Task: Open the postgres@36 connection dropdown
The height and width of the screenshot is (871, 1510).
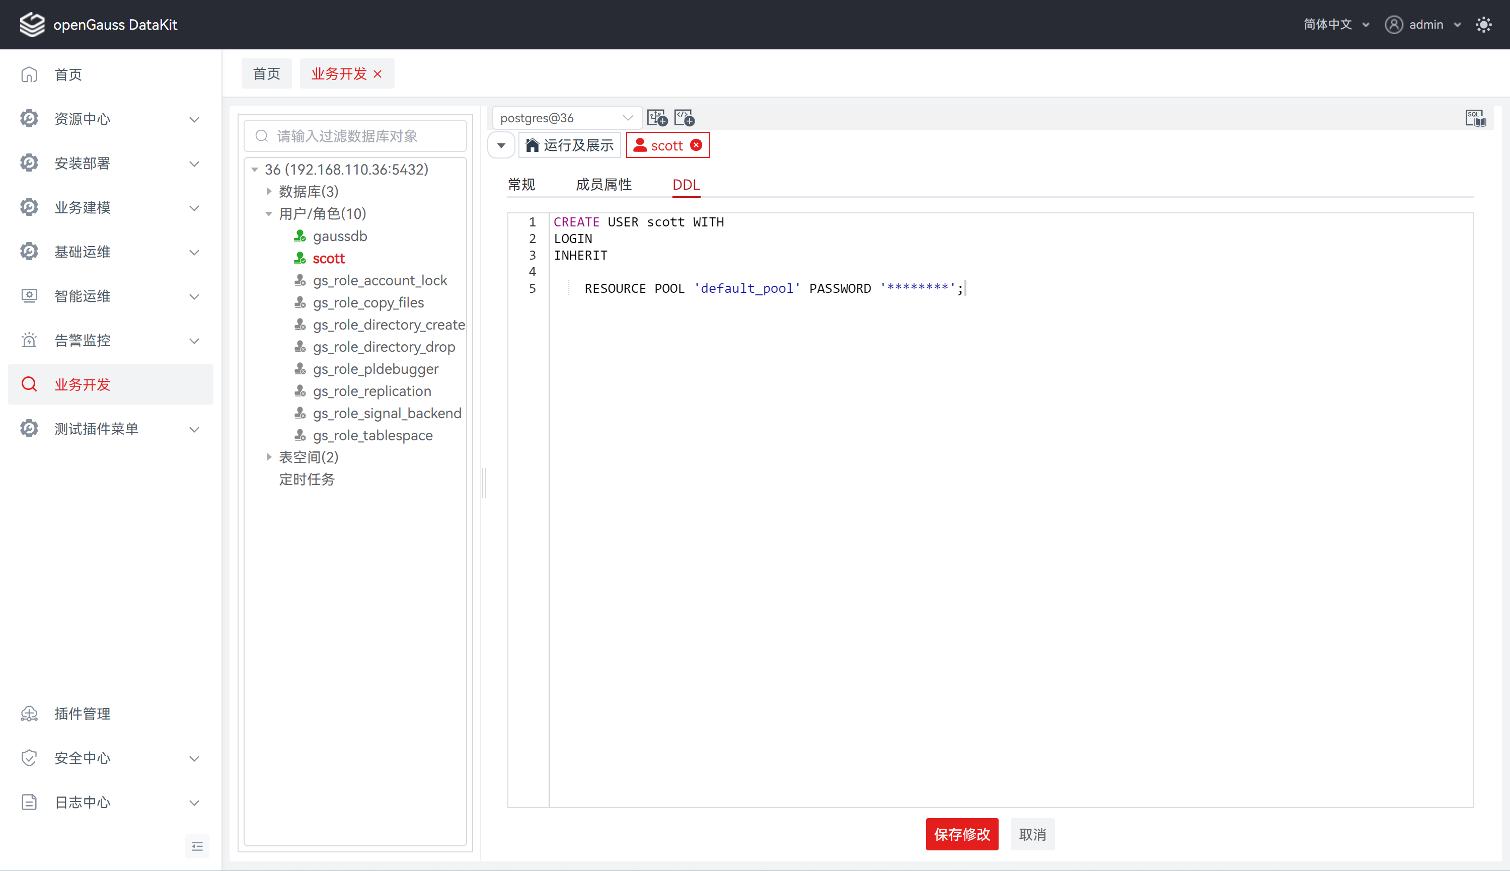Action: (x=566, y=118)
